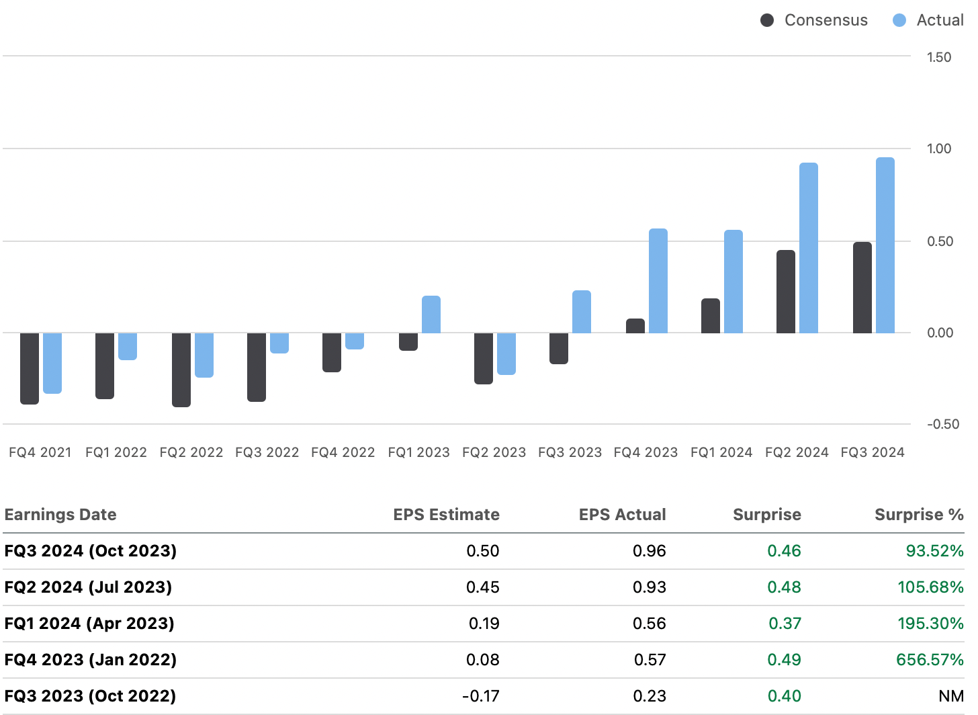Sort by the EPS Estimate column header
The height and width of the screenshot is (715, 978).
[x=446, y=515]
